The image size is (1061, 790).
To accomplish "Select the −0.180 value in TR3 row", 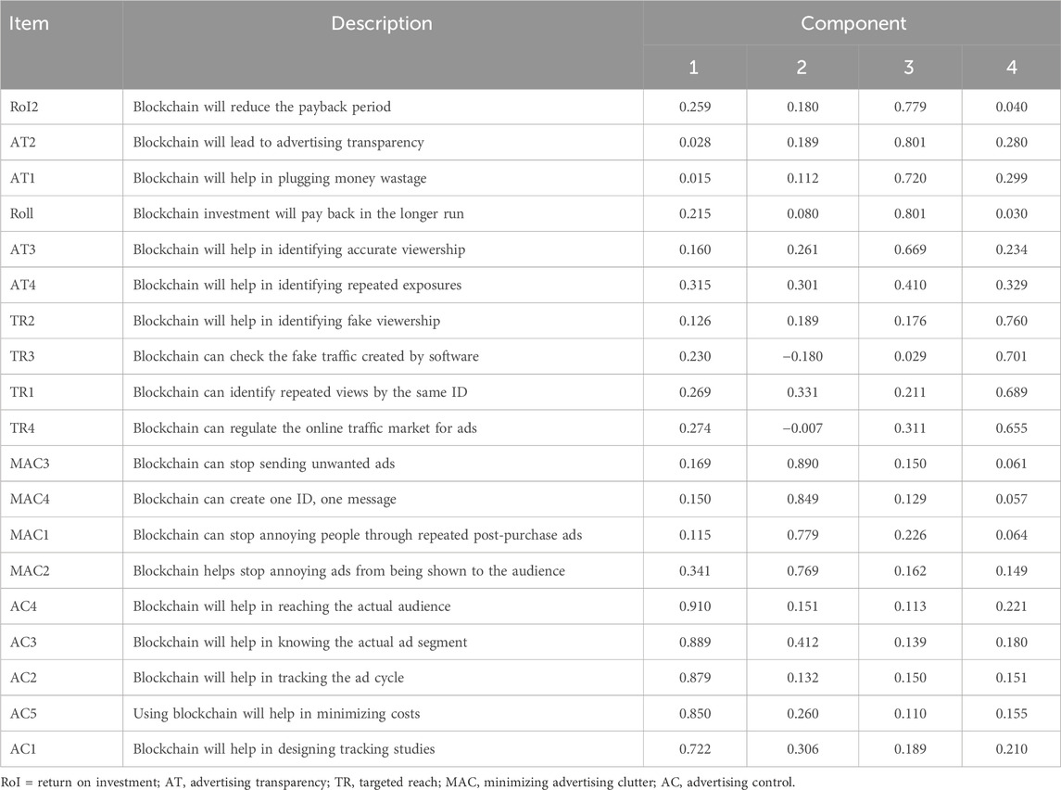I will [801, 357].
